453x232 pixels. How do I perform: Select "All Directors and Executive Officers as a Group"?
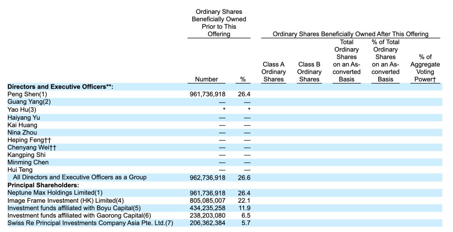click(80, 177)
